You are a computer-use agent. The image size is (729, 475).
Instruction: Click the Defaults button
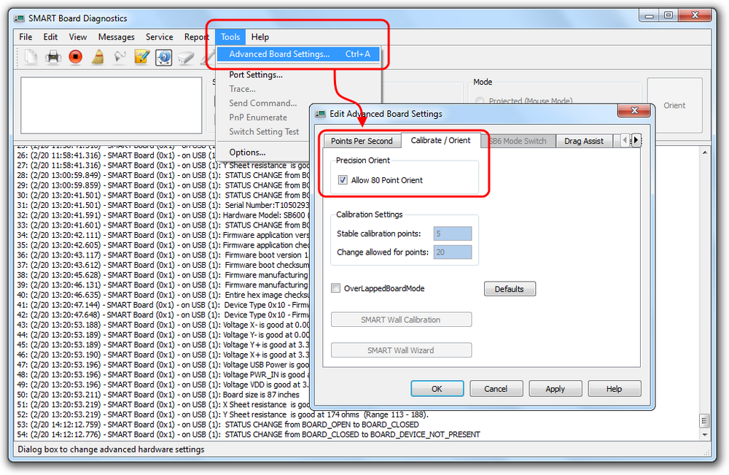coord(510,289)
